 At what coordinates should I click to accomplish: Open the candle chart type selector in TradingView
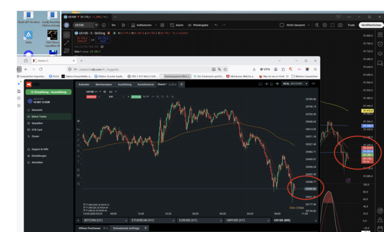123,25
